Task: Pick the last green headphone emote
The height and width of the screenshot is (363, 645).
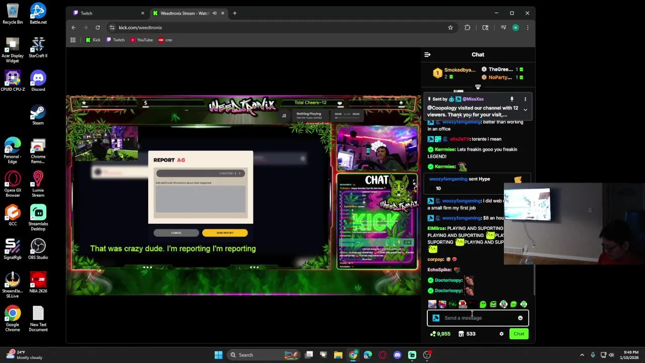Action: pos(524,304)
